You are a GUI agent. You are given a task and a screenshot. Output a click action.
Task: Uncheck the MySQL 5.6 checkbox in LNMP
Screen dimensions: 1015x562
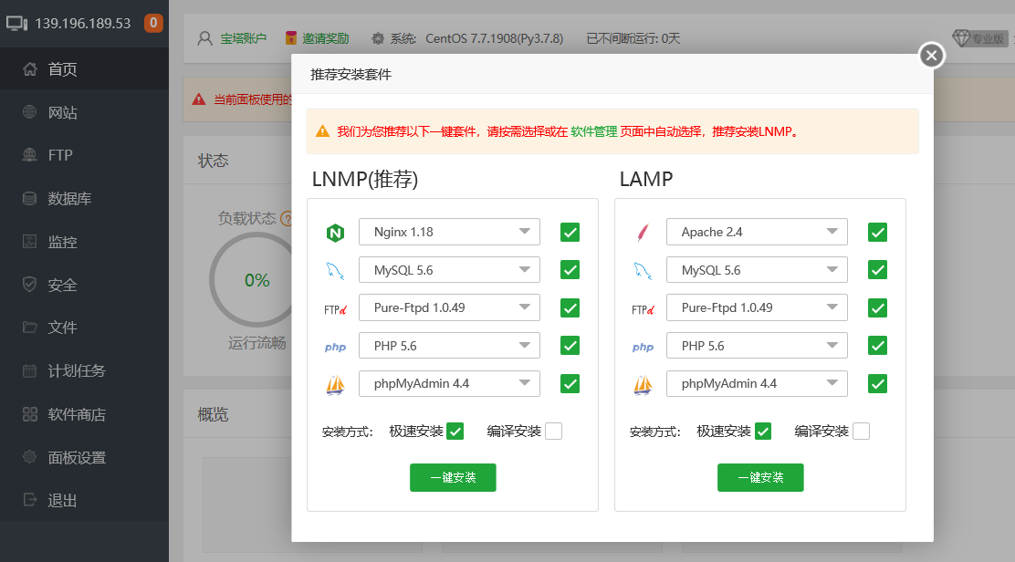570,270
